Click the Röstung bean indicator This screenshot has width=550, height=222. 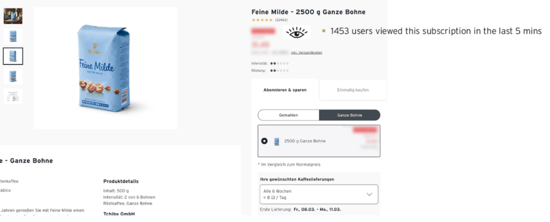(279, 70)
